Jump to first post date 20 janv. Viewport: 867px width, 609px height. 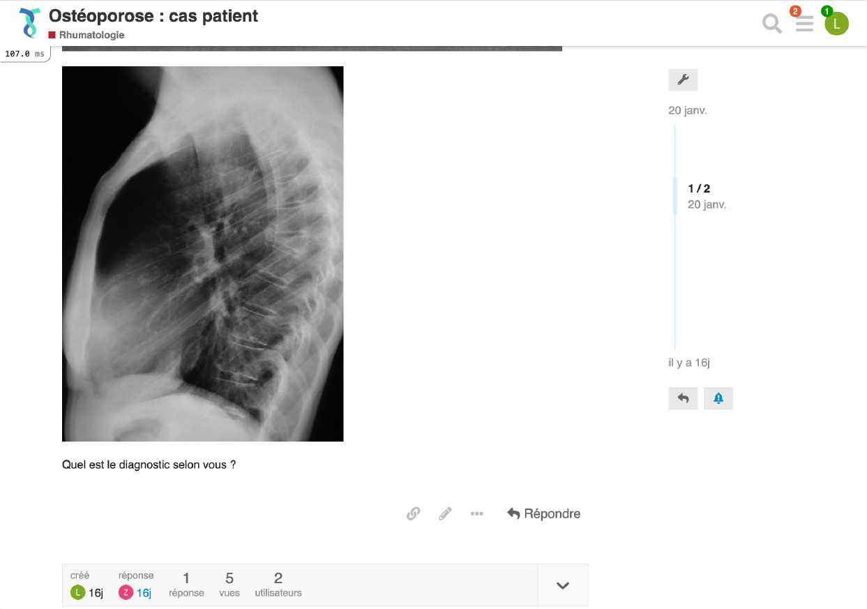(687, 110)
